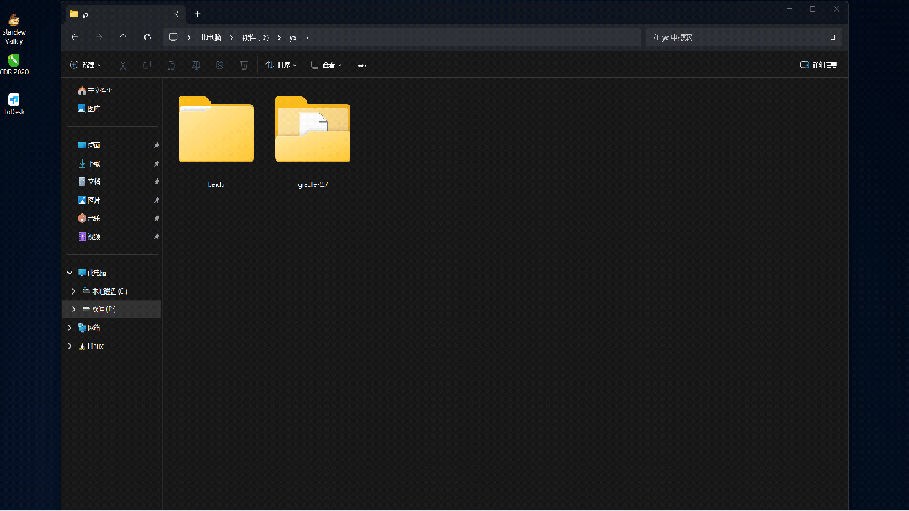Select the baidu folder
Image resolution: width=909 pixels, height=511 pixels.
pos(216,129)
